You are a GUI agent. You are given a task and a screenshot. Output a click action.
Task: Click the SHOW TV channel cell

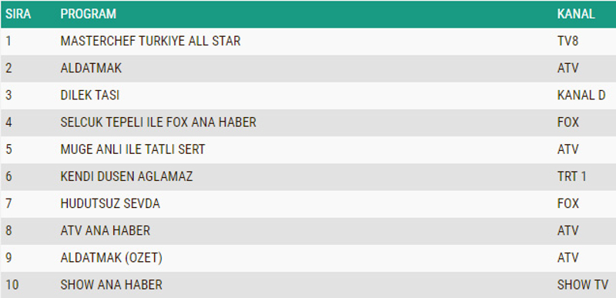583,285
